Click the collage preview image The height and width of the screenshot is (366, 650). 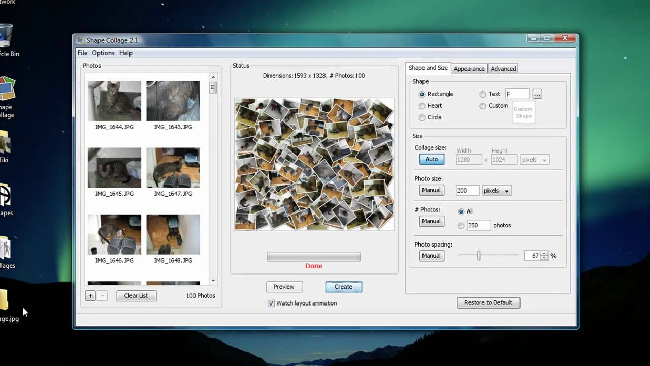coord(314,164)
